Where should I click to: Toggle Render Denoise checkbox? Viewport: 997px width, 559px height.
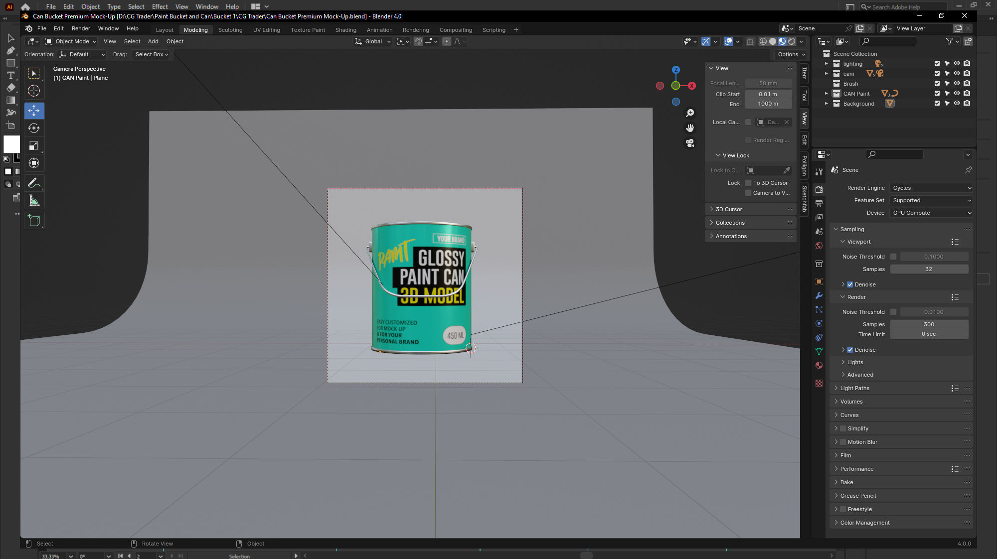tap(850, 350)
